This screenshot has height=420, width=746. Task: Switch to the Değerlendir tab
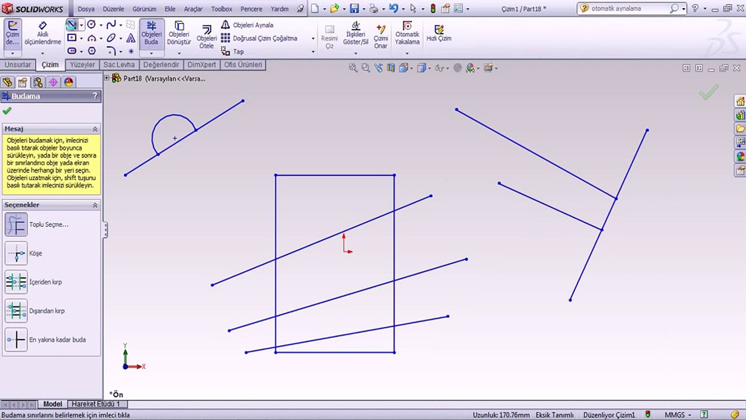click(x=161, y=65)
